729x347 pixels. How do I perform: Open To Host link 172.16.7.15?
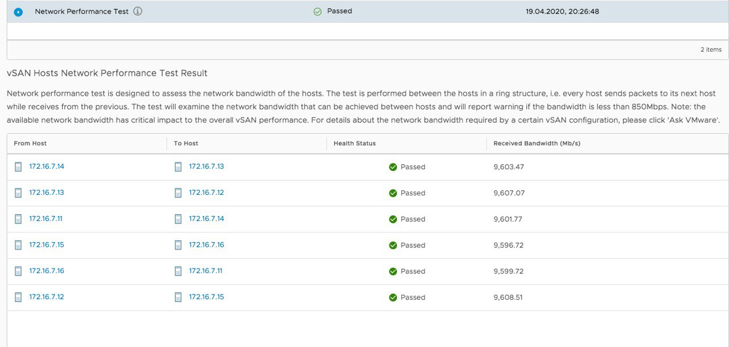207,297
